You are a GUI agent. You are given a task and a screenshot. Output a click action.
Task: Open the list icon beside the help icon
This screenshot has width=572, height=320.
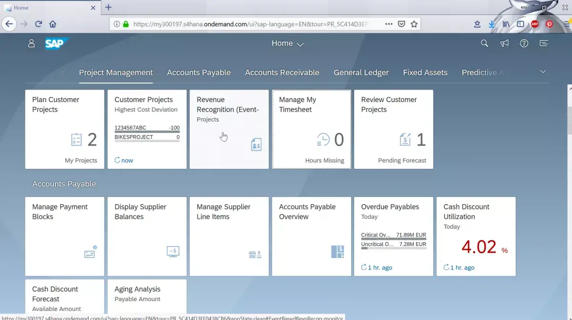pyautogui.click(x=543, y=43)
